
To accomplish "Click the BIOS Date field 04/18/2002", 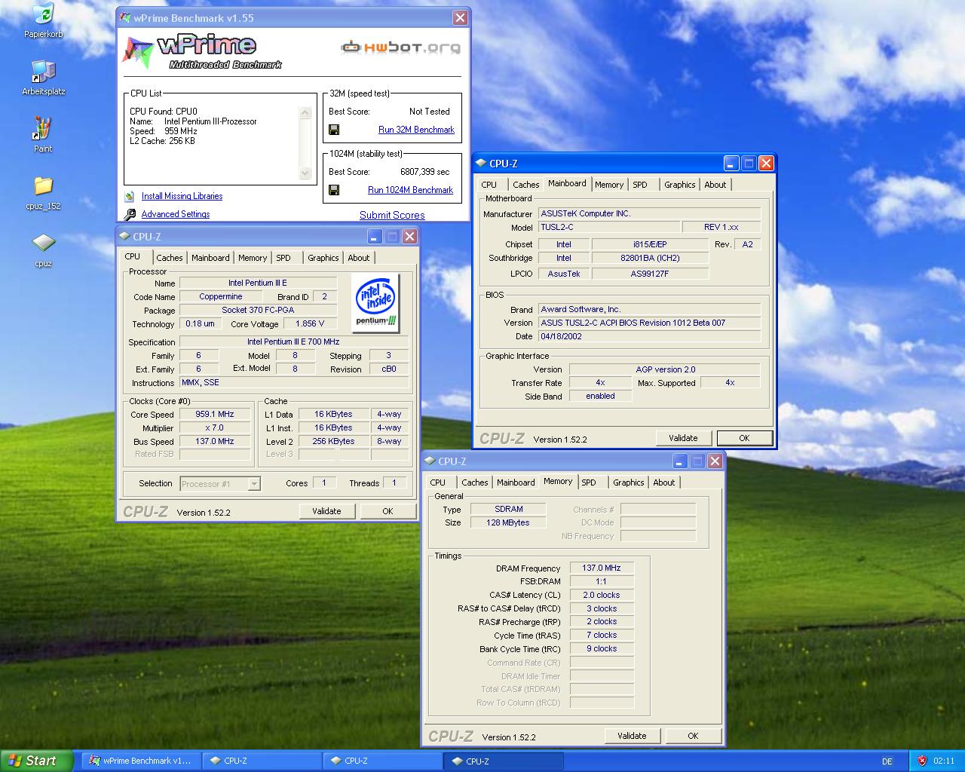I will 650,336.
